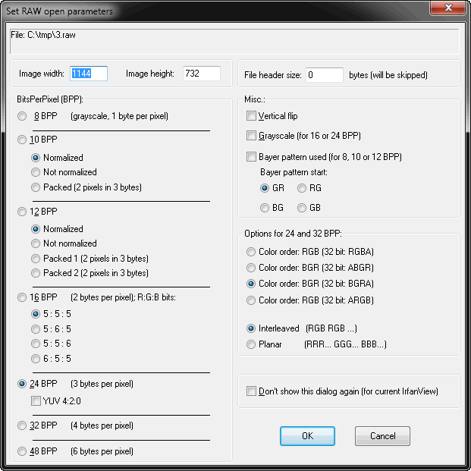Select color order RGB (32 bit: ARGB)
471x471 pixels.
click(251, 300)
